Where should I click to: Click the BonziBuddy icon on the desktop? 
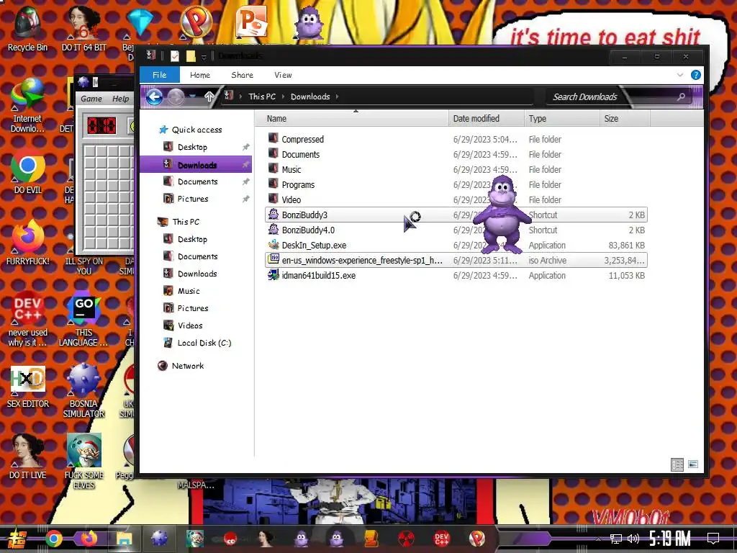pyautogui.click(x=309, y=24)
